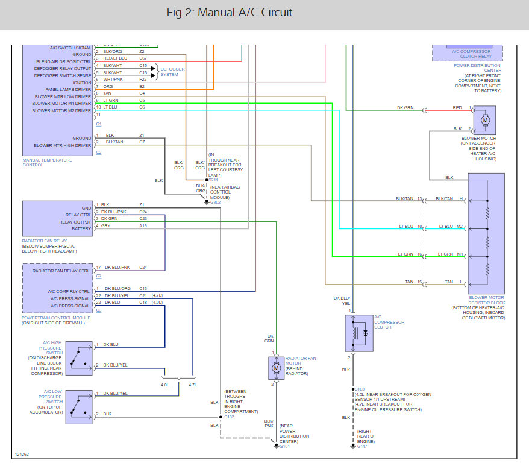Click the blower motor symbol
Image resolution: width=529 pixels, height=472 pixels.
tap(485, 120)
